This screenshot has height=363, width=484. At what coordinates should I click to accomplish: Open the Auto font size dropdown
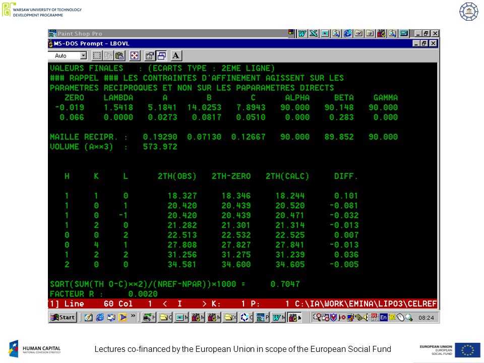point(83,55)
